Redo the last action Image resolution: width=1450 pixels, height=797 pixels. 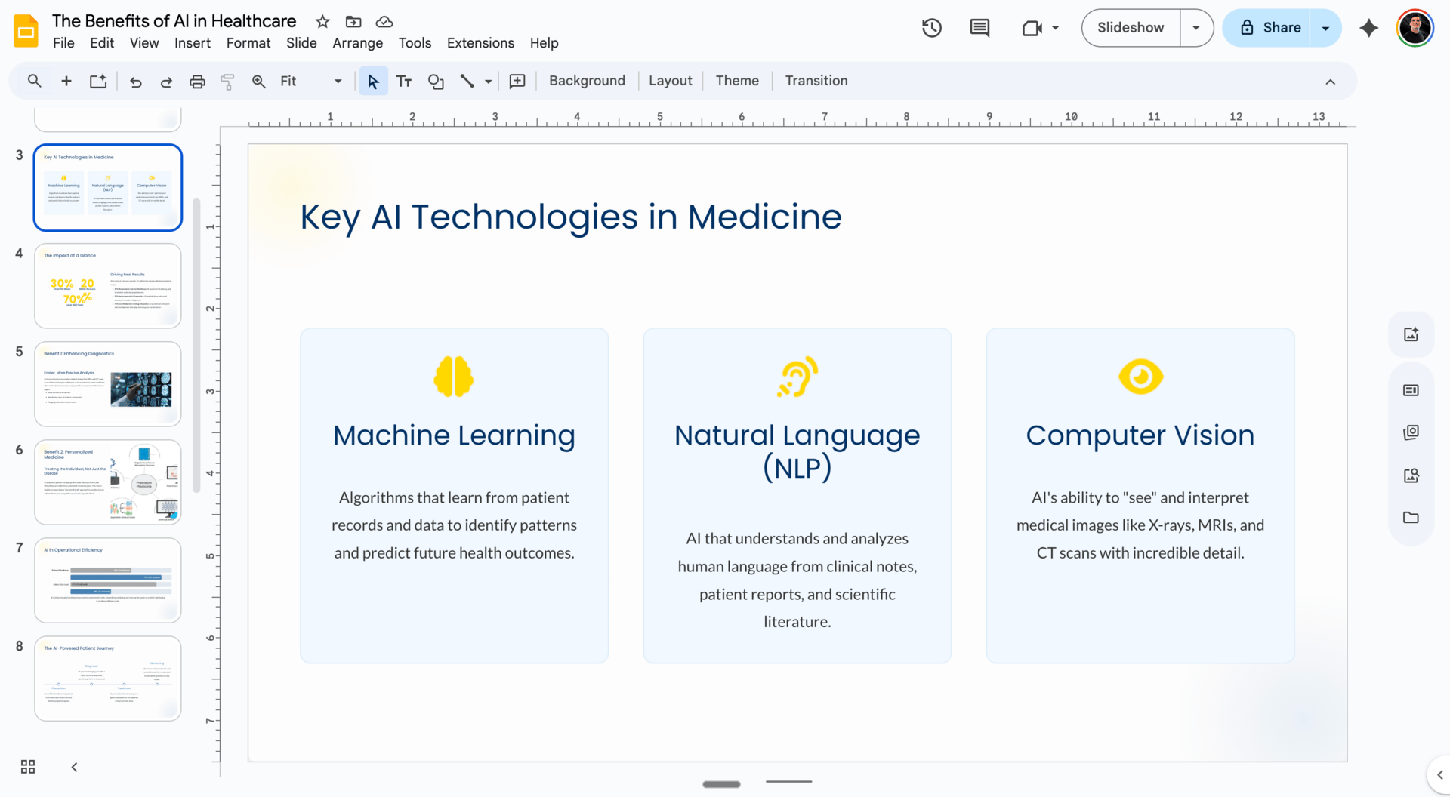(x=166, y=81)
